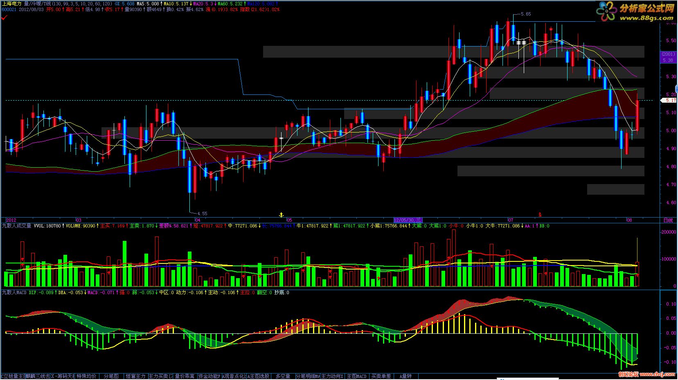The height and width of the screenshot is (380, 678).
Task: Click the red checkmark icon under the stock code
Action: (x=5, y=17)
